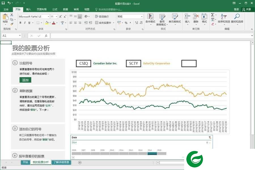Decrease the indent
255x170 pixels.
pyautogui.click(x=86, y=23)
